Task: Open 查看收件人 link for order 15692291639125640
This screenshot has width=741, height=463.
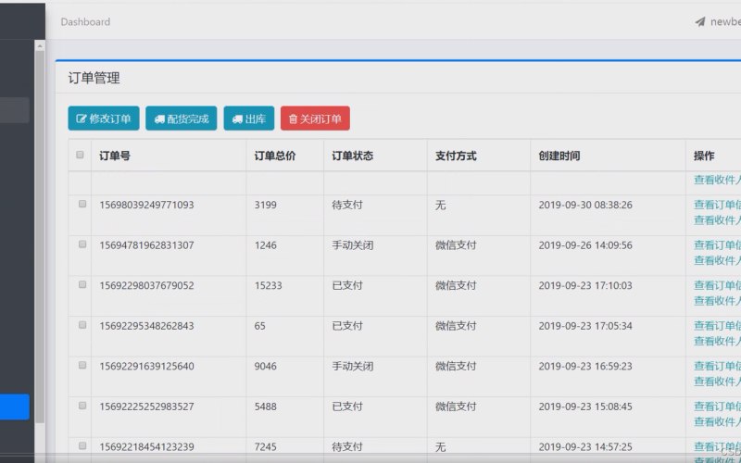Action: tap(717, 381)
